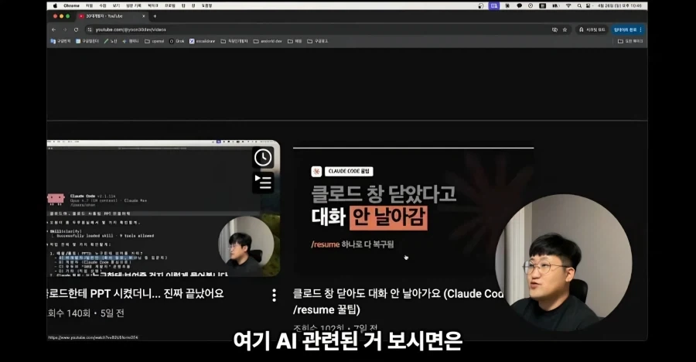696x362 pixels.
Task: Close the YouTube tab
Action: 143,16
